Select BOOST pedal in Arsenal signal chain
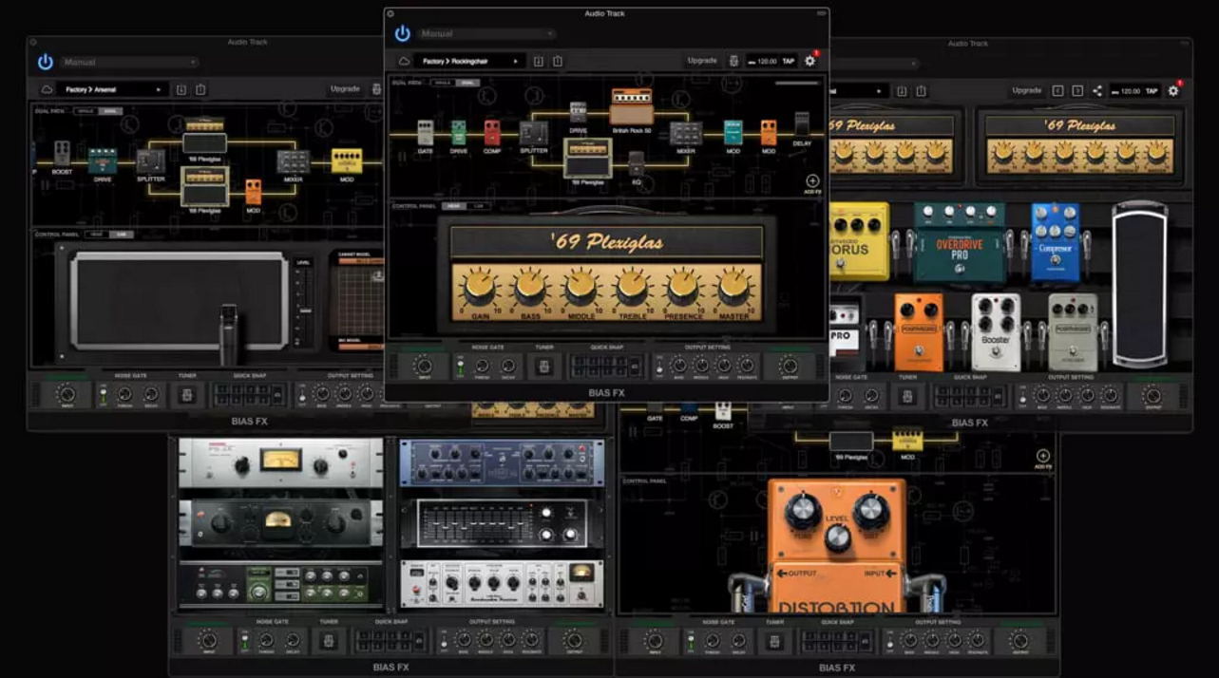The image size is (1219, 678). tap(62, 154)
